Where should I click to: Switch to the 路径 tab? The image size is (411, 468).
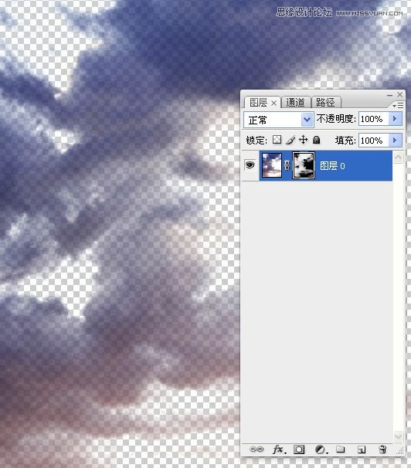click(x=326, y=103)
